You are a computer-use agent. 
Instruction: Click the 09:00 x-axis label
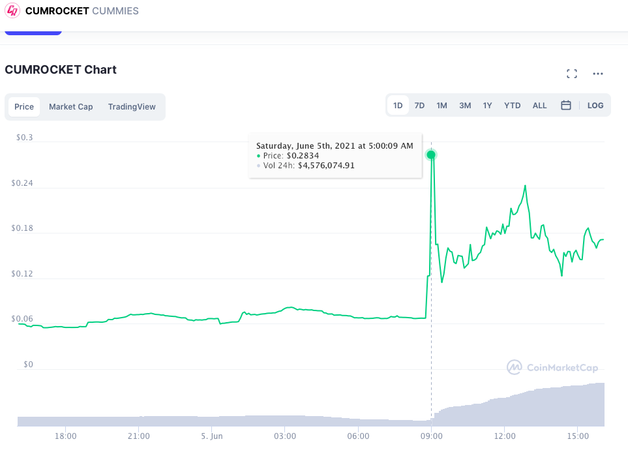[431, 436]
